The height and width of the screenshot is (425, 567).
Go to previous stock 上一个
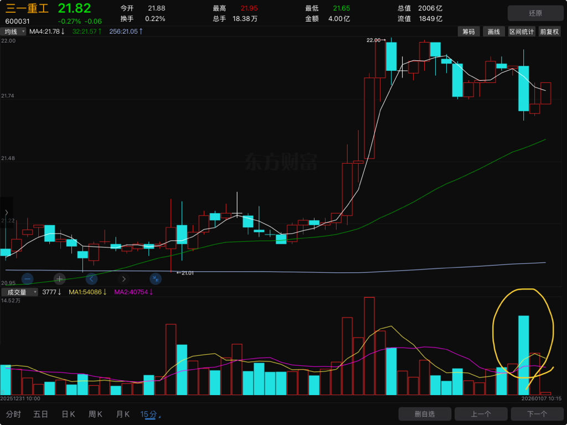pos(481,414)
